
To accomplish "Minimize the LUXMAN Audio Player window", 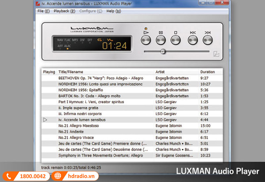I will [x=203, y=2].
